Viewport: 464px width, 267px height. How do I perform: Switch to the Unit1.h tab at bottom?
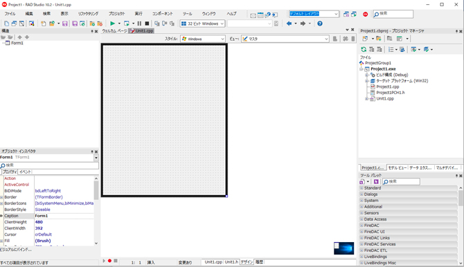click(231, 262)
